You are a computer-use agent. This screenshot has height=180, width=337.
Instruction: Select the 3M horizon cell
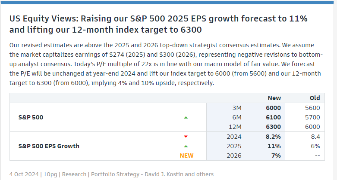pyautogui.click(x=236, y=108)
